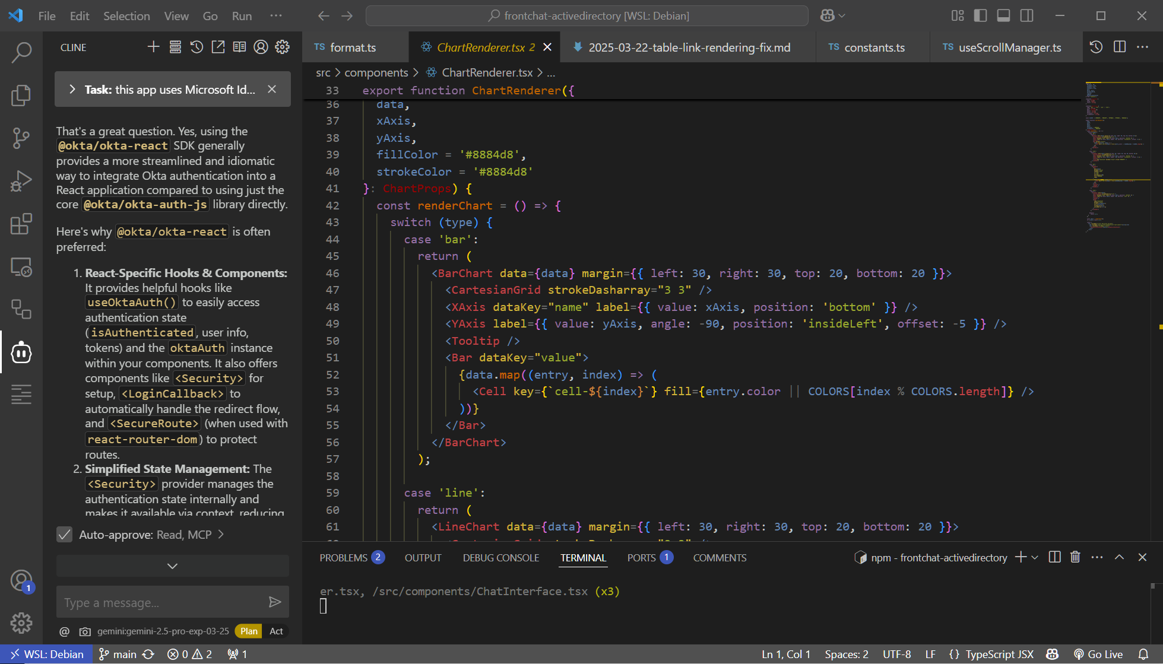
Task: Close the ChartRenderer.tsx tab
Action: [x=547, y=47]
